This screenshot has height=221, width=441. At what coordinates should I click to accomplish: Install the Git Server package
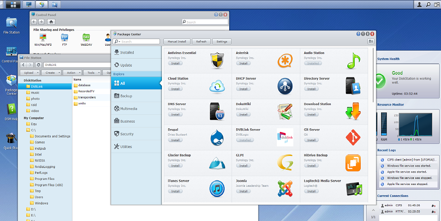(x=312, y=140)
